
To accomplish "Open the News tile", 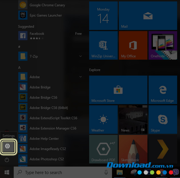I will tap(133, 120).
